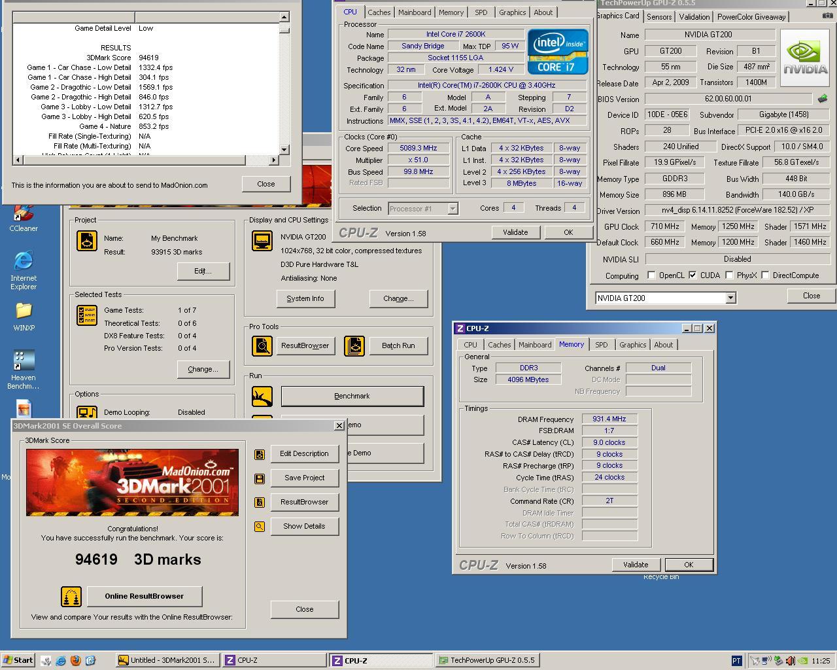Click the Project icon in 3DMark2001
The width and height of the screenshot is (837, 670).
(x=87, y=241)
